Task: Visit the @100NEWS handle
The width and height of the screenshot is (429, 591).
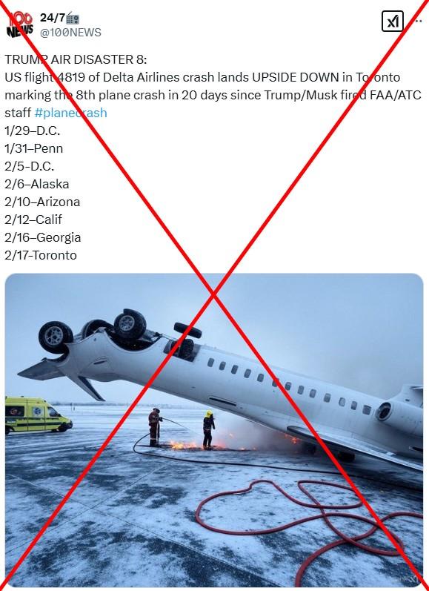Action: 70,33
